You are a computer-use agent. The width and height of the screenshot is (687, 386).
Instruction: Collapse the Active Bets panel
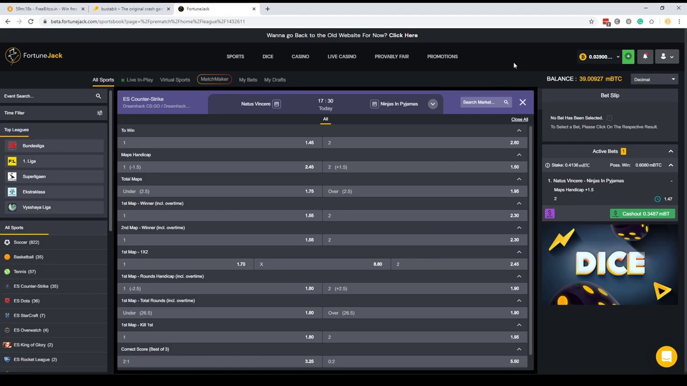click(670, 151)
